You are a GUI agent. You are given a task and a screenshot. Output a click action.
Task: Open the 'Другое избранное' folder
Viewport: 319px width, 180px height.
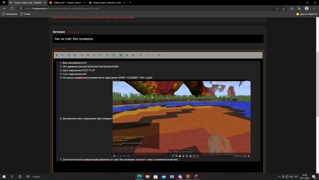click(307, 14)
